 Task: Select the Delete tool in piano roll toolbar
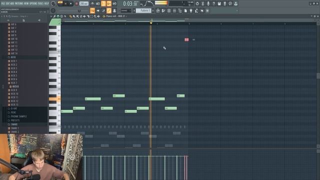tap(81, 16)
